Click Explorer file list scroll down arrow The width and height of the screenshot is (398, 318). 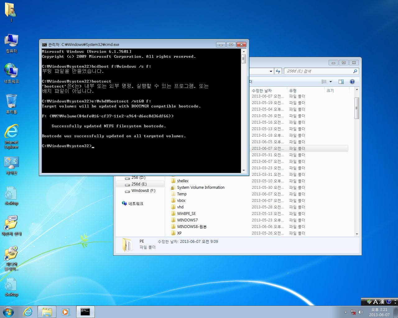[357, 234]
